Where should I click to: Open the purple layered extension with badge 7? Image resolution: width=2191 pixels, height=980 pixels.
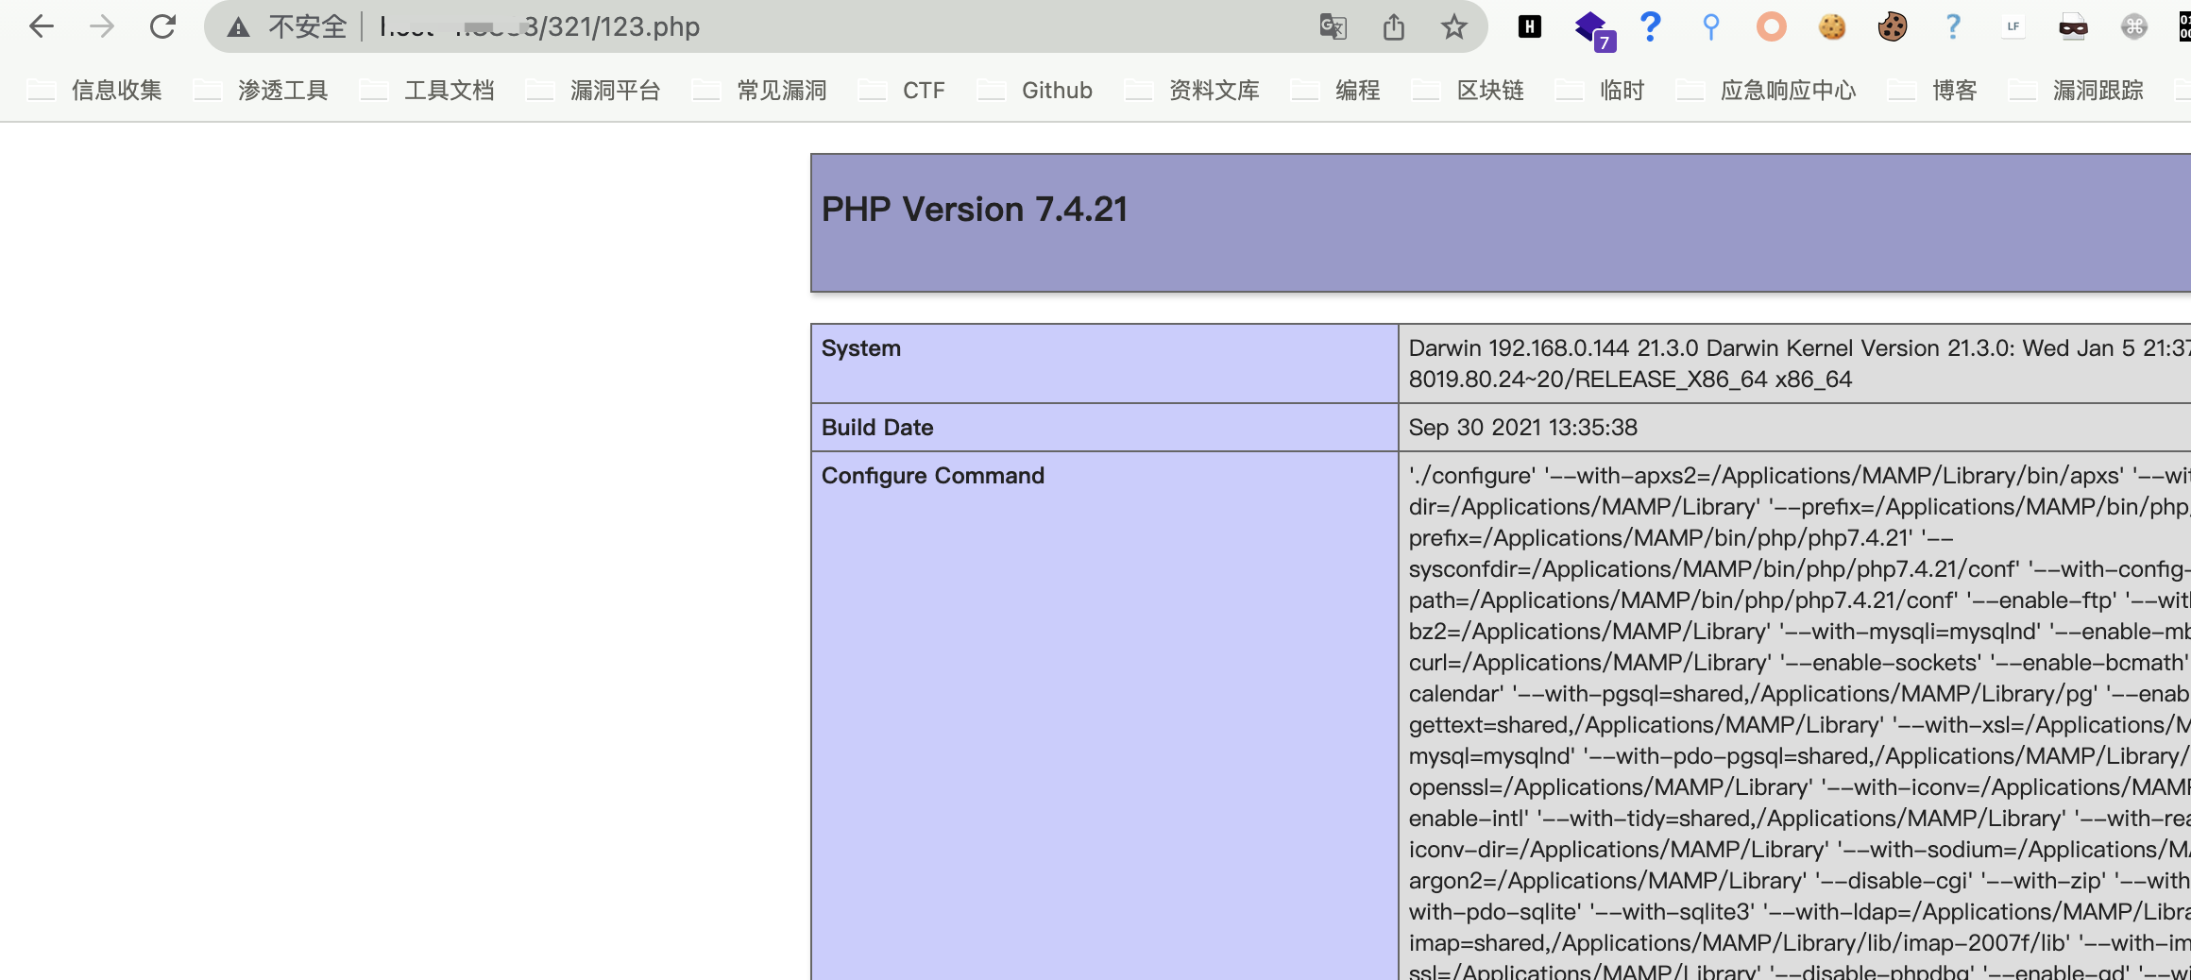[1594, 29]
